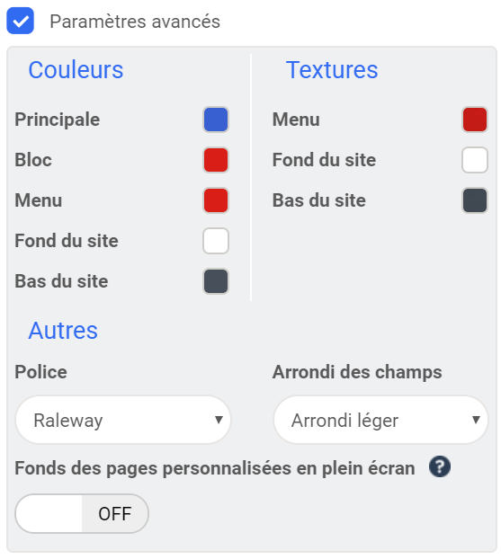Click the Paramètres avancés label text
The height and width of the screenshot is (559, 501).
pos(135,22)
